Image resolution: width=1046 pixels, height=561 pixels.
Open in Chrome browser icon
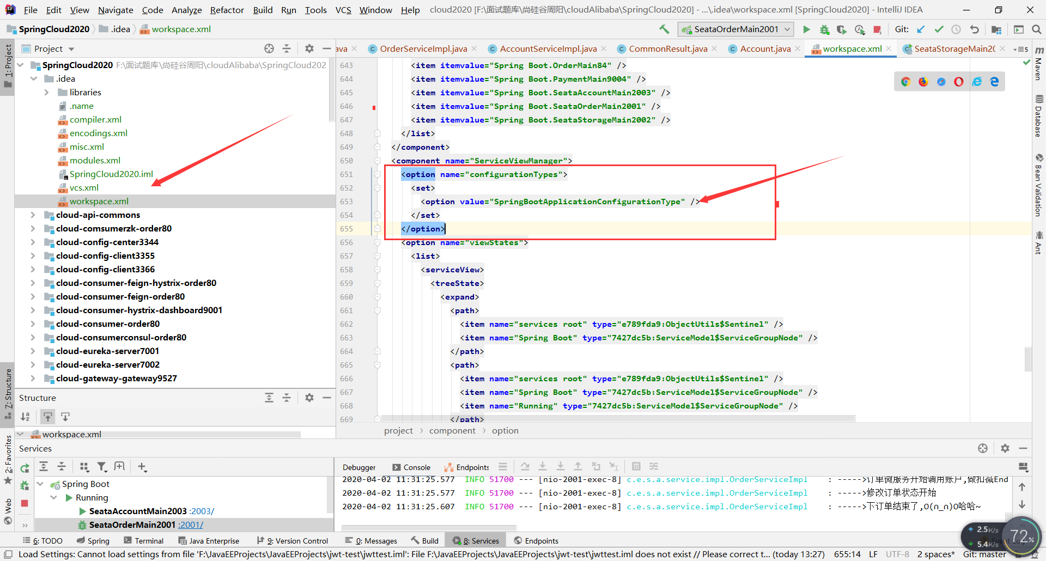[x=906, y=82]
